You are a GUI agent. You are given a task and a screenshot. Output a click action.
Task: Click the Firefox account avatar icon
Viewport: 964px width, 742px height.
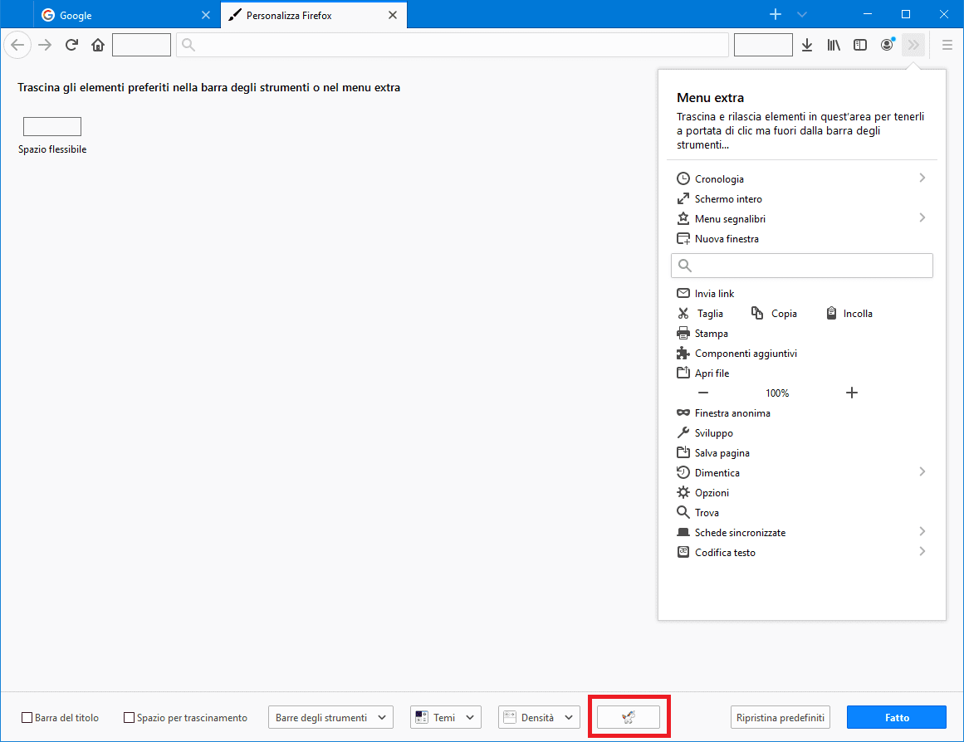coord(887,45)
